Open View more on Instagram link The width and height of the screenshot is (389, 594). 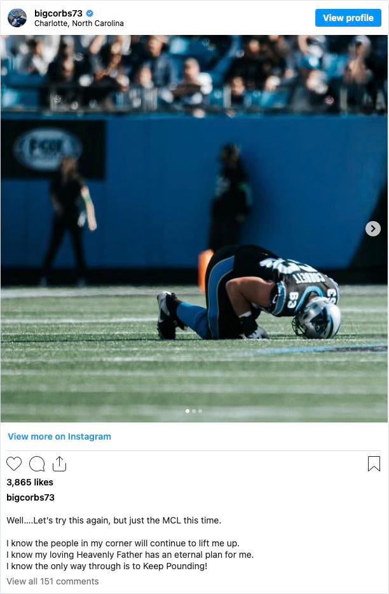pyautogui.click(x=60, y=436)
